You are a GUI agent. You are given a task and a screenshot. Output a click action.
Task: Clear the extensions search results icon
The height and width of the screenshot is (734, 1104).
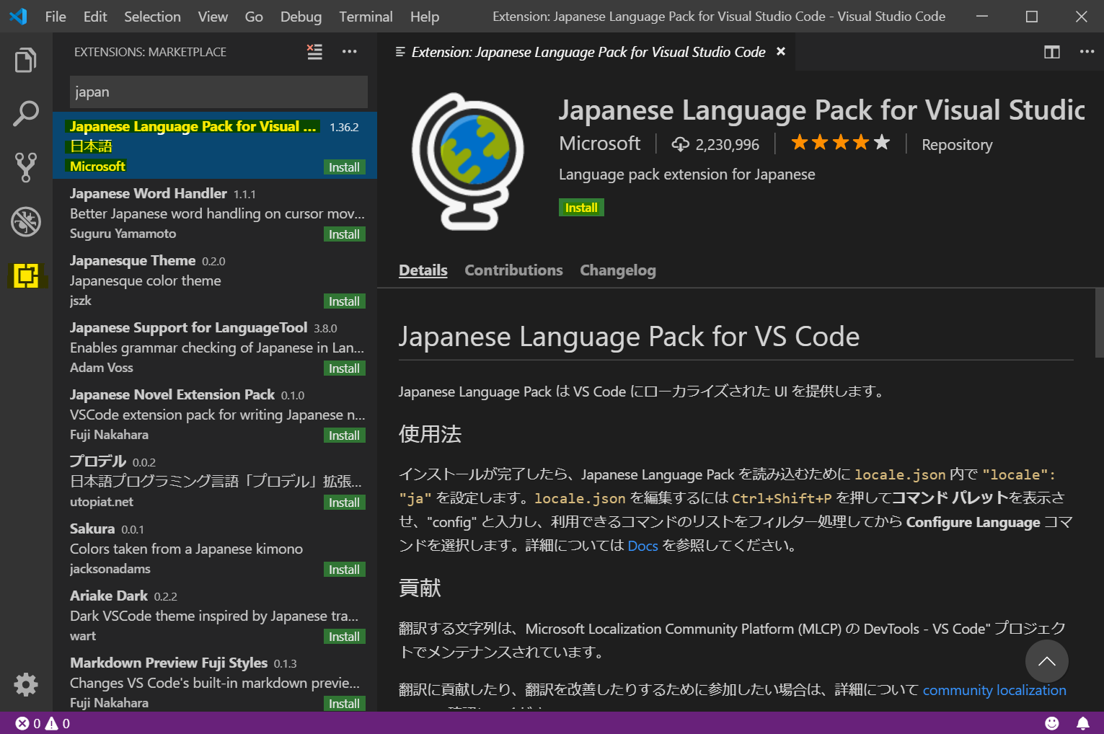tap(314, 51)
